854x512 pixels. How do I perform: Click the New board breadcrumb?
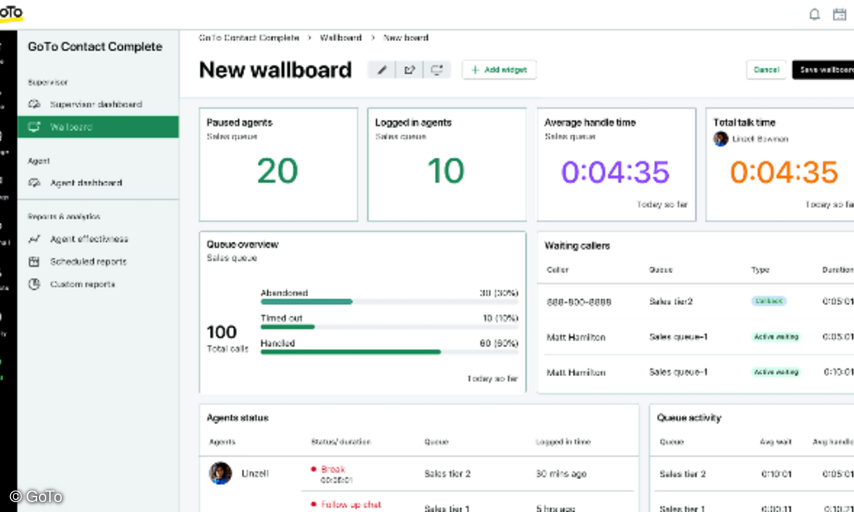pyautogui.click(x=406, y=38)
